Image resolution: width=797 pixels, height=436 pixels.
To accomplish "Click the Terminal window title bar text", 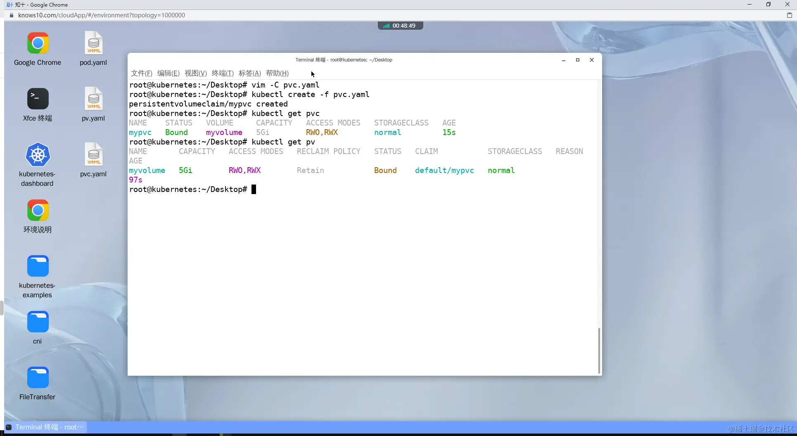I will [x=344, y=60].
